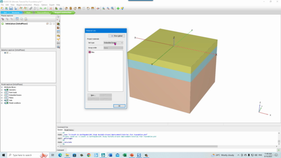Switch to the Flow conditions mode tab
Screen dimensions: 281x158
[x=43, y=13]
